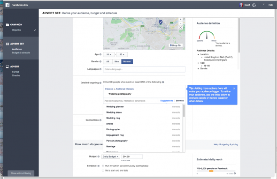
Task: Open the Daily Budget dropdown
Action: click(x=111, y=157)
